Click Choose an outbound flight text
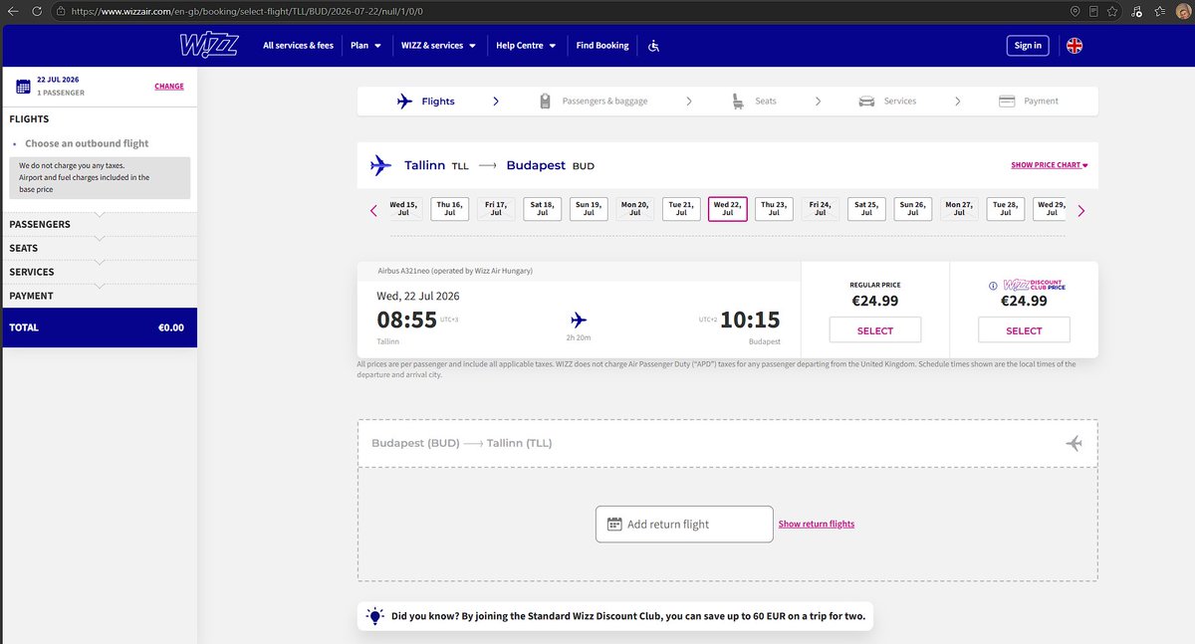This screenshot has width=1195, height=644. point(87,143)
